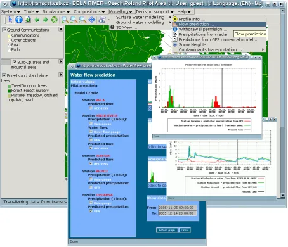Screen dimensions: 288x247
Task: Enable GFS predicted precipitation for MIKULOVICE
Action: pyautogui.click(x=91, y=140)
